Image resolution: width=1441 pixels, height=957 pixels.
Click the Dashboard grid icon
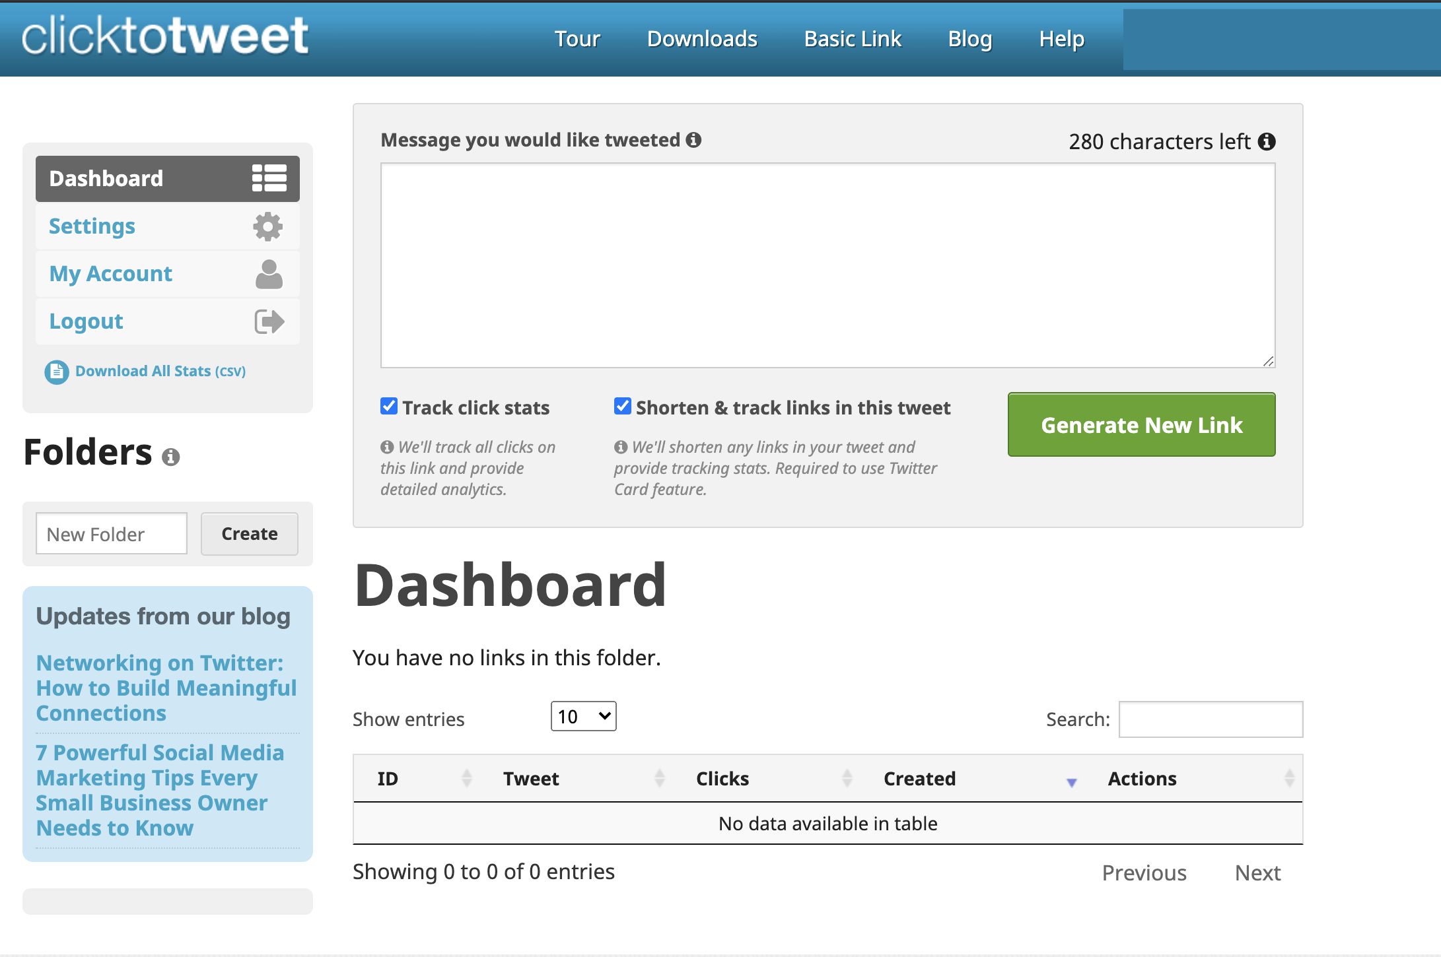click(269, 178)
